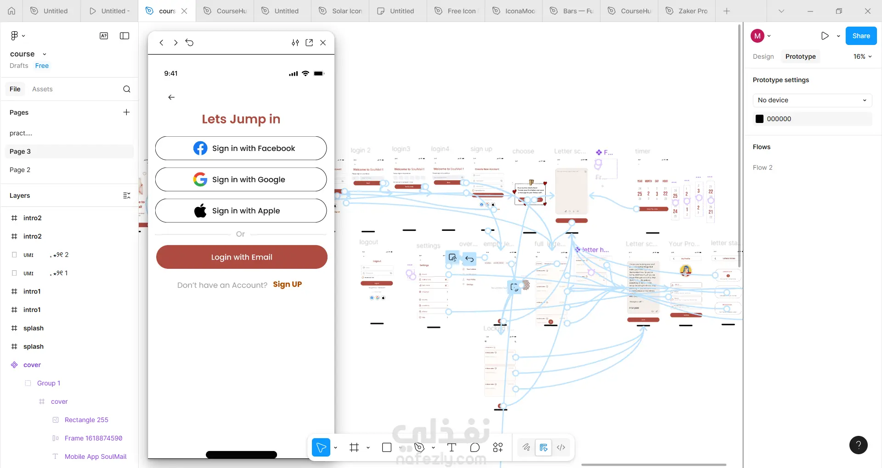Switch to the Zaker Pro tab
This screenshot has width=882, height=468.
(687, 11)
